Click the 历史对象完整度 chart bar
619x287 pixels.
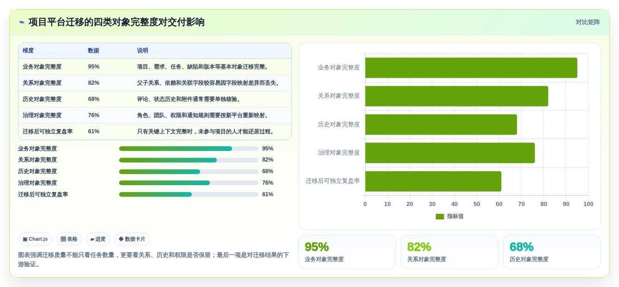point(441,125)
